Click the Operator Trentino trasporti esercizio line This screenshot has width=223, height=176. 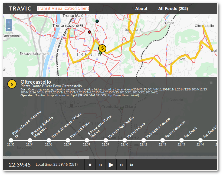coord(80,95)
